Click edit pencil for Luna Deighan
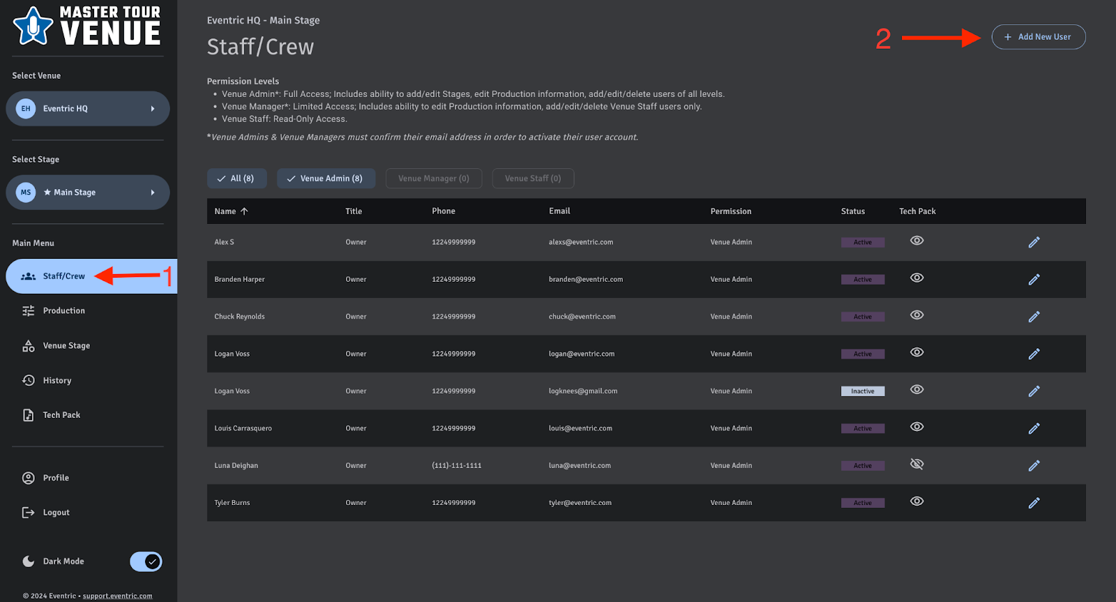This screenshot has height=602, width=1116. 1034,466
